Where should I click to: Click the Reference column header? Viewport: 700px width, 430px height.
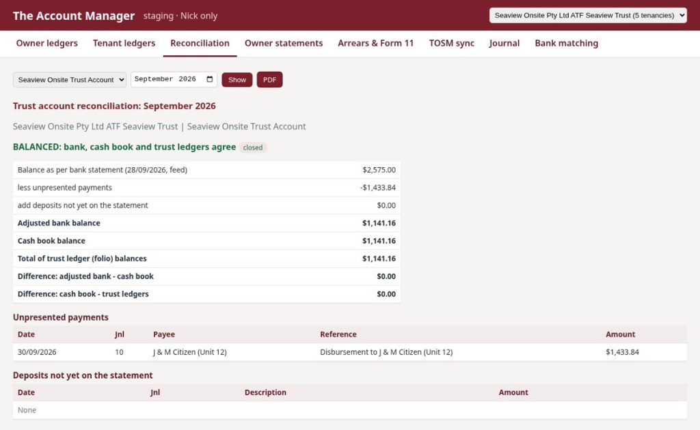coord(338,334)
